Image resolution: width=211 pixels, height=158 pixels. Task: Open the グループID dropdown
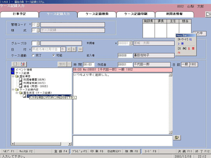point(38,43)
